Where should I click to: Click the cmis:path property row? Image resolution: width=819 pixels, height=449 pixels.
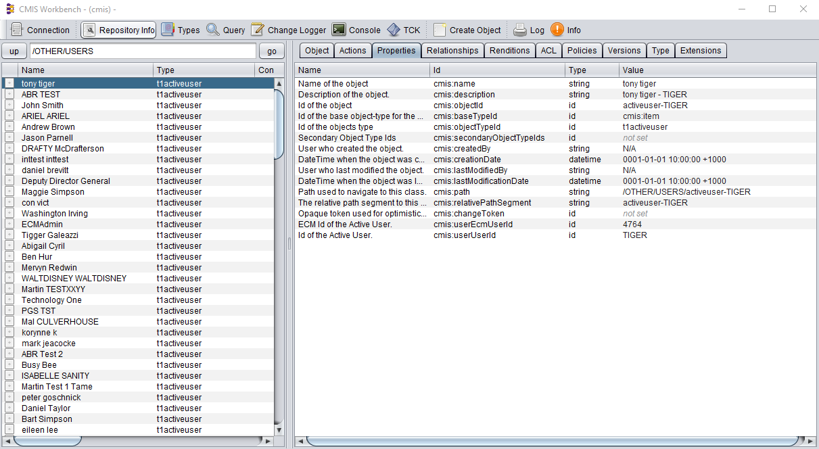coord(555,192)
